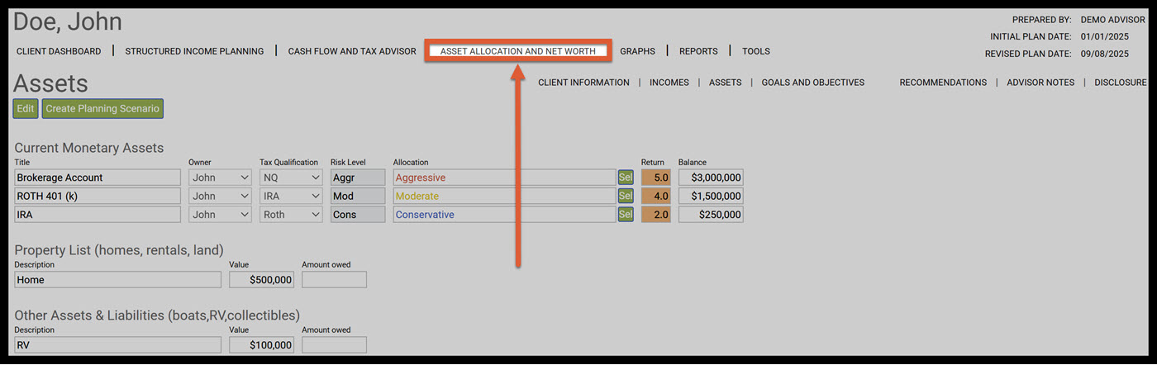The width and height of the screenshot is (1157, 365).
Task: Click Sel button for Conservative allocation
Action: 626,215
